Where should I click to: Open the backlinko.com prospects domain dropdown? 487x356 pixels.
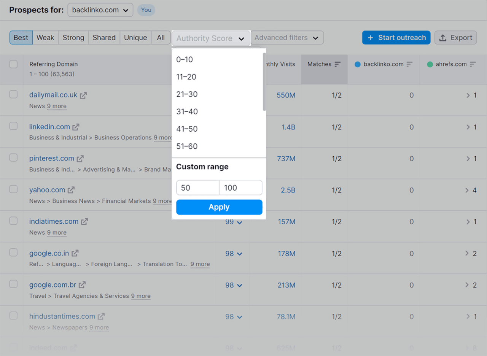100,10
